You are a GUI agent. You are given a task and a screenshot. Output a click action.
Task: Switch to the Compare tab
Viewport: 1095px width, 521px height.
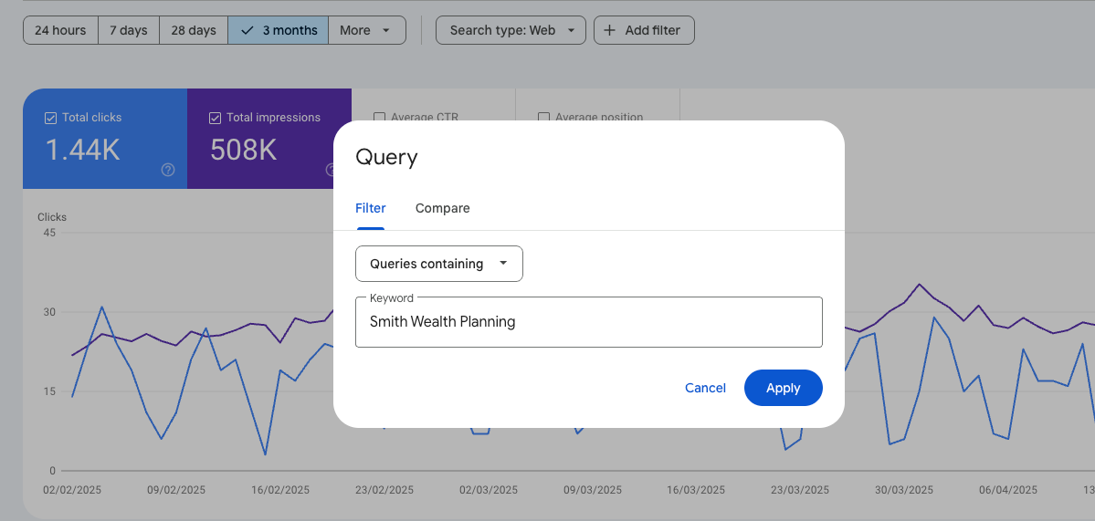tap(443, 208)
